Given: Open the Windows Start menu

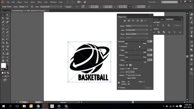Looking at the screenshot, I should coord(3,106).
